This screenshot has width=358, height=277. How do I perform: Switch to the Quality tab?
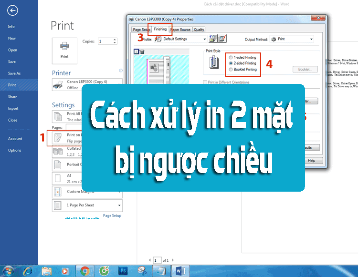(199, 30)
